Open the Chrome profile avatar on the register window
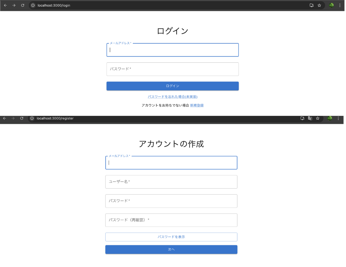The image size is (346, 267). coord(330,118)
